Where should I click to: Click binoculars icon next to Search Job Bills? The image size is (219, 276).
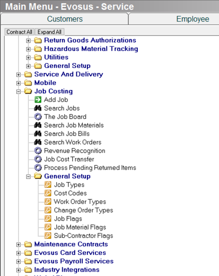(x=38, y=134)
